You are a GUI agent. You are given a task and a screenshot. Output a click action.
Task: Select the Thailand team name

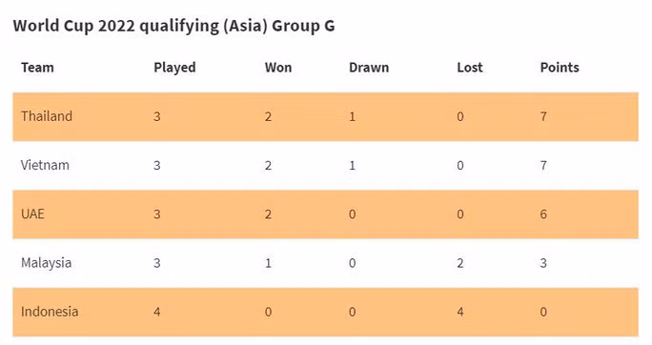(x=47, y=116)
